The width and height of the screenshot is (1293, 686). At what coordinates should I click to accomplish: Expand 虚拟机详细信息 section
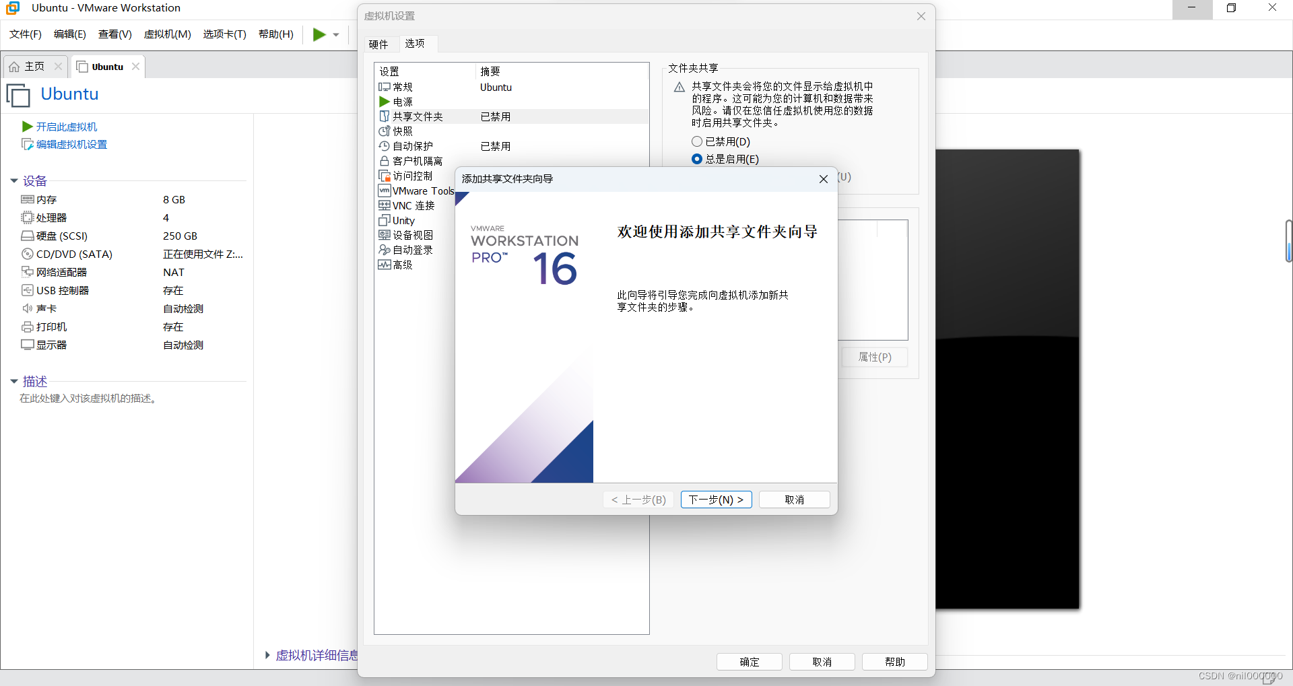pyautogui.click(x=267, y=655)
